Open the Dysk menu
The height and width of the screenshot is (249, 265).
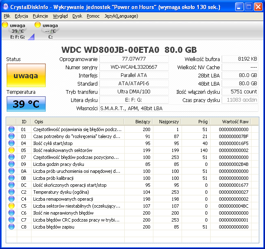77,16
